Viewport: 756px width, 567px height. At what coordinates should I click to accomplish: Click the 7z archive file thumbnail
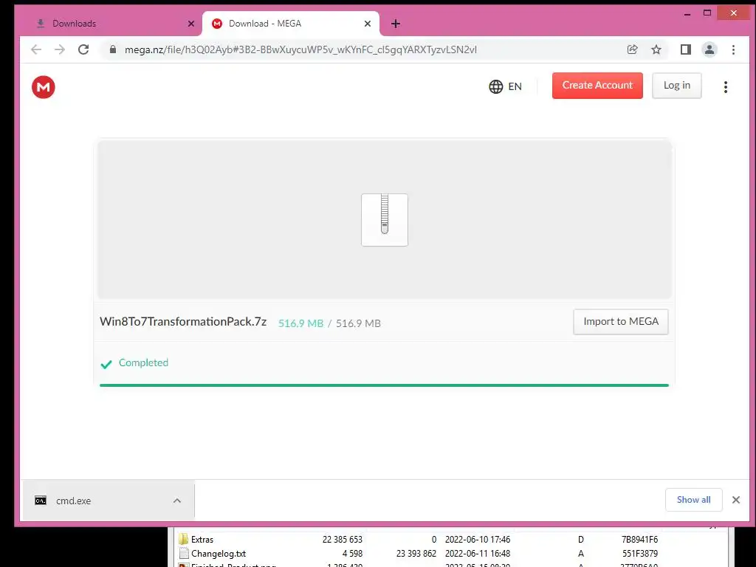click(385, 220)
